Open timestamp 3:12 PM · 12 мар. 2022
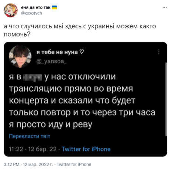This screenshot has height=170, width=172. [x=28, y=164]
